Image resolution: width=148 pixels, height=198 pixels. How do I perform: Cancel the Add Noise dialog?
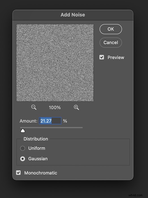click(x=111, y=42)
